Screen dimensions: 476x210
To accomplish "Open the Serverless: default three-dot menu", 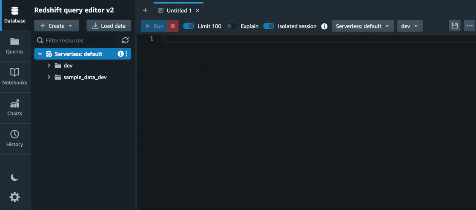I will [127, 54].
